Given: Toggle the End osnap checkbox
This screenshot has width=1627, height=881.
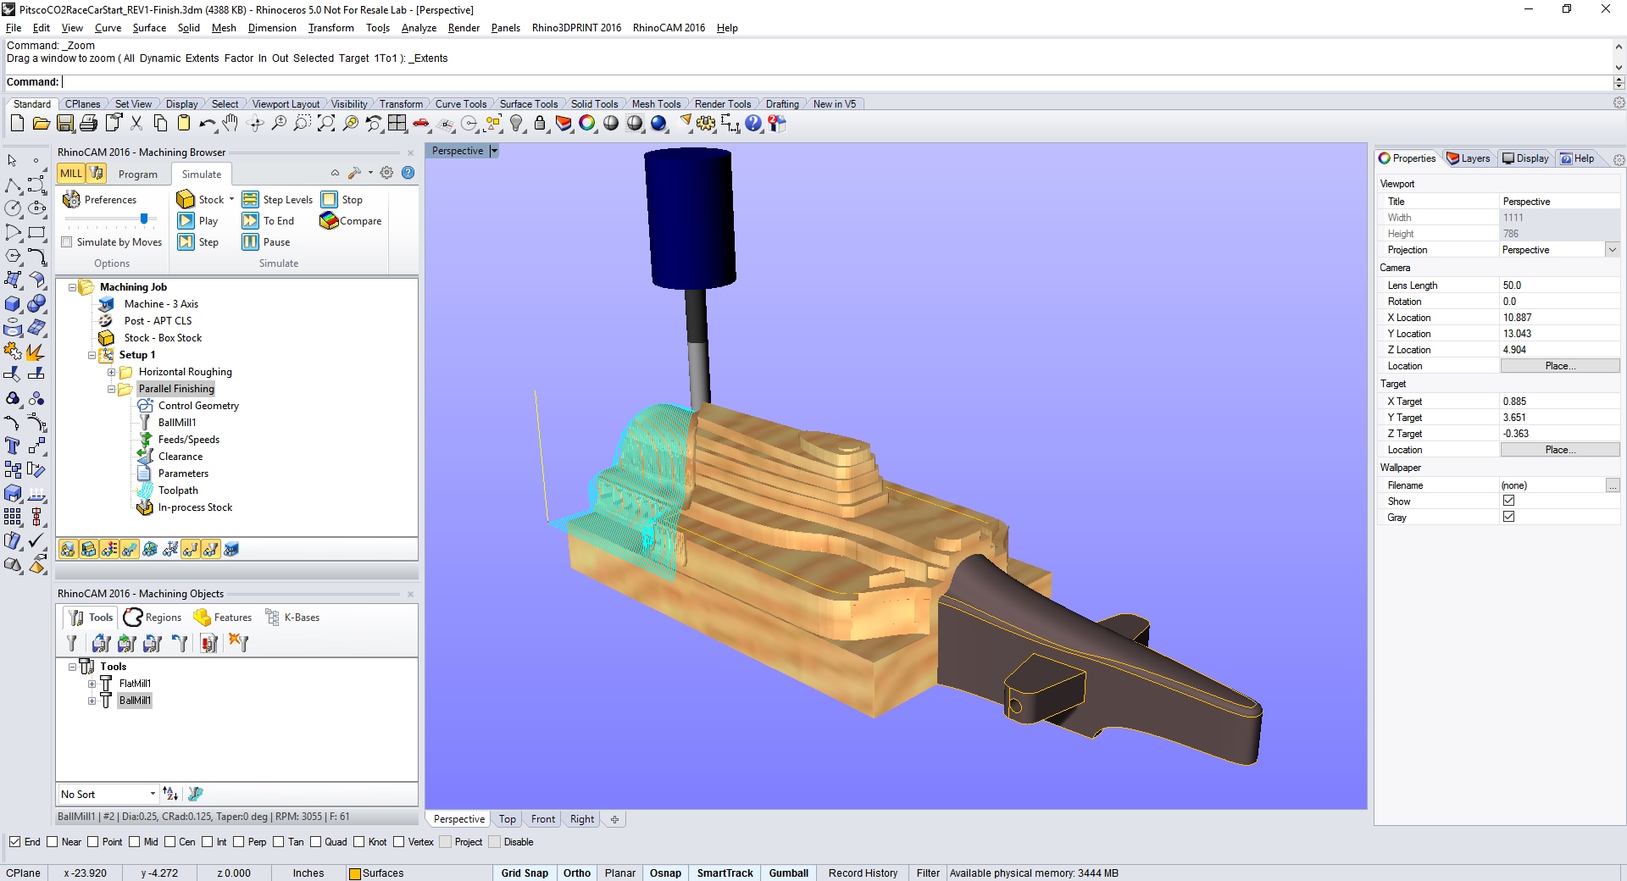Looking at the screenshot, I should 14,842.
